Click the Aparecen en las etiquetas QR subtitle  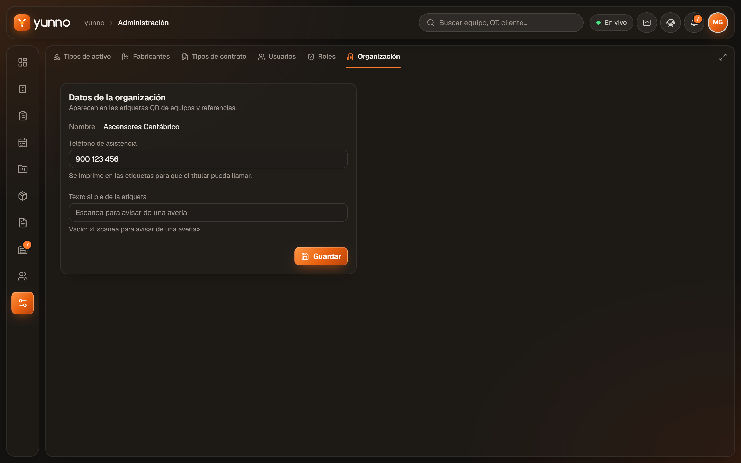[x=153, y=108]
